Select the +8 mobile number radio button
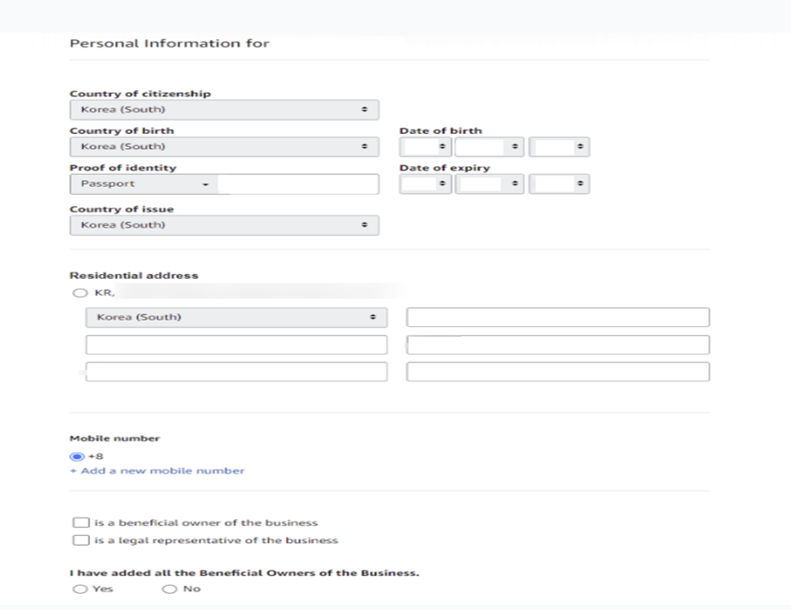The width and height of the screenshot is (791, 610). (x=77, y=456)
